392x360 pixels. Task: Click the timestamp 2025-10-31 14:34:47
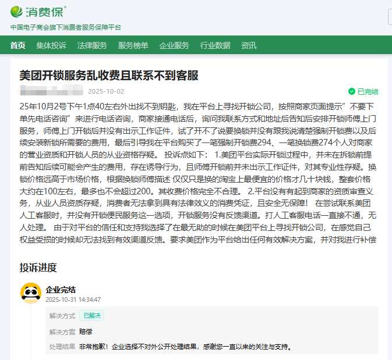73,300
